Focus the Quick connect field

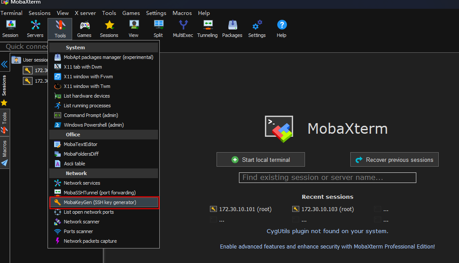point(24,47)
